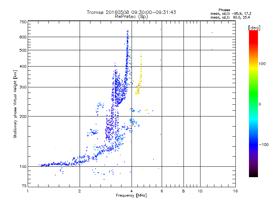Click x-axis tick label "2"

coord(80,191)
